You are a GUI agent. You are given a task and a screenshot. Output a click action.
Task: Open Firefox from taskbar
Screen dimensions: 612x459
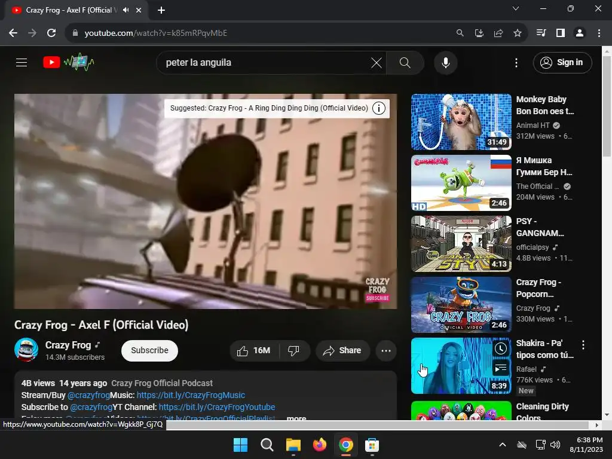pos(320,445)
